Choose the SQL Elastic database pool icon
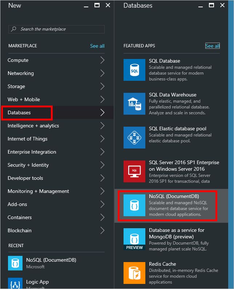 134,138
